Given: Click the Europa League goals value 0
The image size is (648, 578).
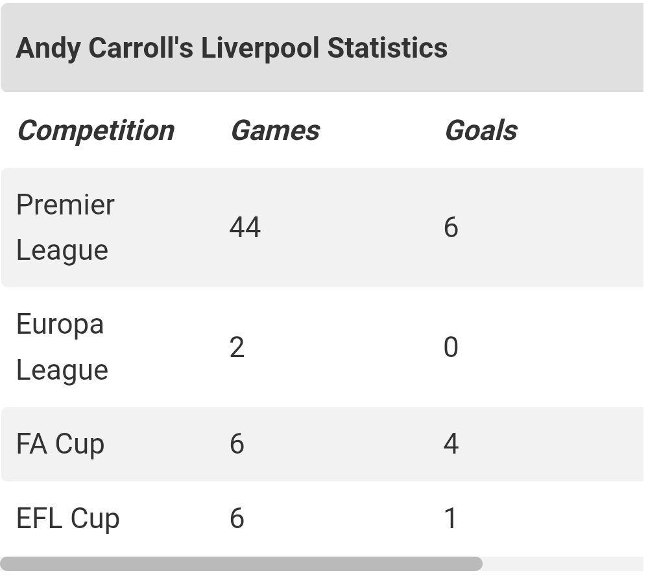Looking at the screenshot, I should tap(451, 347).
